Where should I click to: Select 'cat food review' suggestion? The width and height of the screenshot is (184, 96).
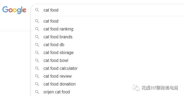coord(107,76)
